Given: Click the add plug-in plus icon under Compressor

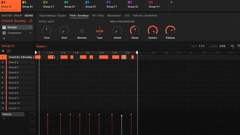Looking at the screenshot, I should (x=4, y=38).
